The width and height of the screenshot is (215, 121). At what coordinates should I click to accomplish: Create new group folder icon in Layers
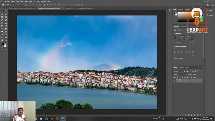(x=195, y=115)
